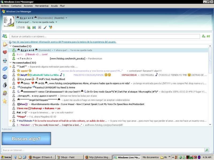Viewport: 214px width, 160px height.
Task: Open the Plus! menu
Action: [x=62, y=6]
